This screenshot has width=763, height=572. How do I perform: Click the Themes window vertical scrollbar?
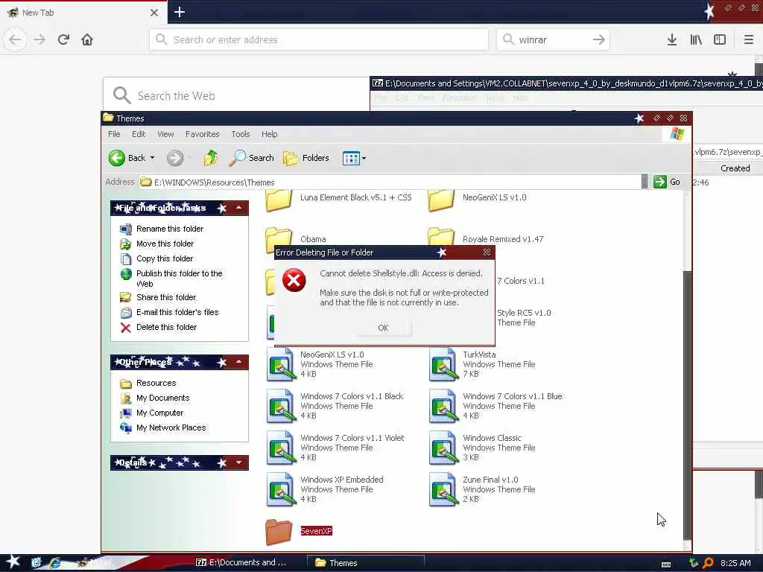(687, 404)
